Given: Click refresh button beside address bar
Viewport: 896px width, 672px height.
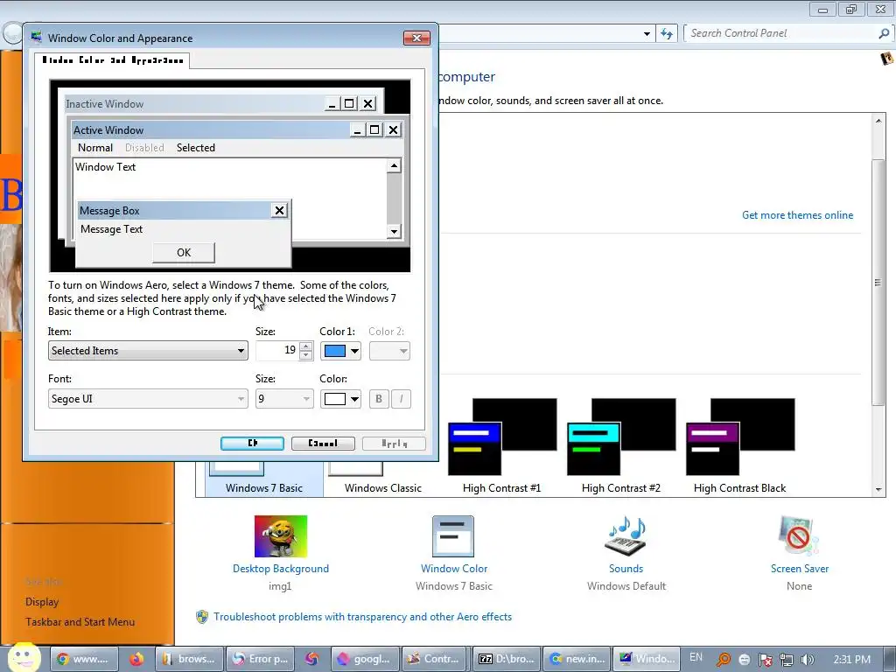Looking at the screenshot, I should (x=667, y=34).
